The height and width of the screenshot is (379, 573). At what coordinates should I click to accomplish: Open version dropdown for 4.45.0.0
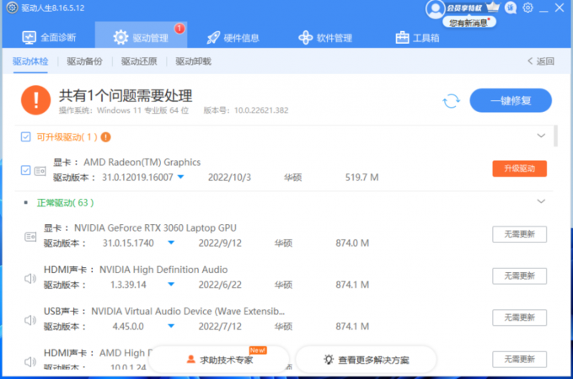(x=171, y=326)
